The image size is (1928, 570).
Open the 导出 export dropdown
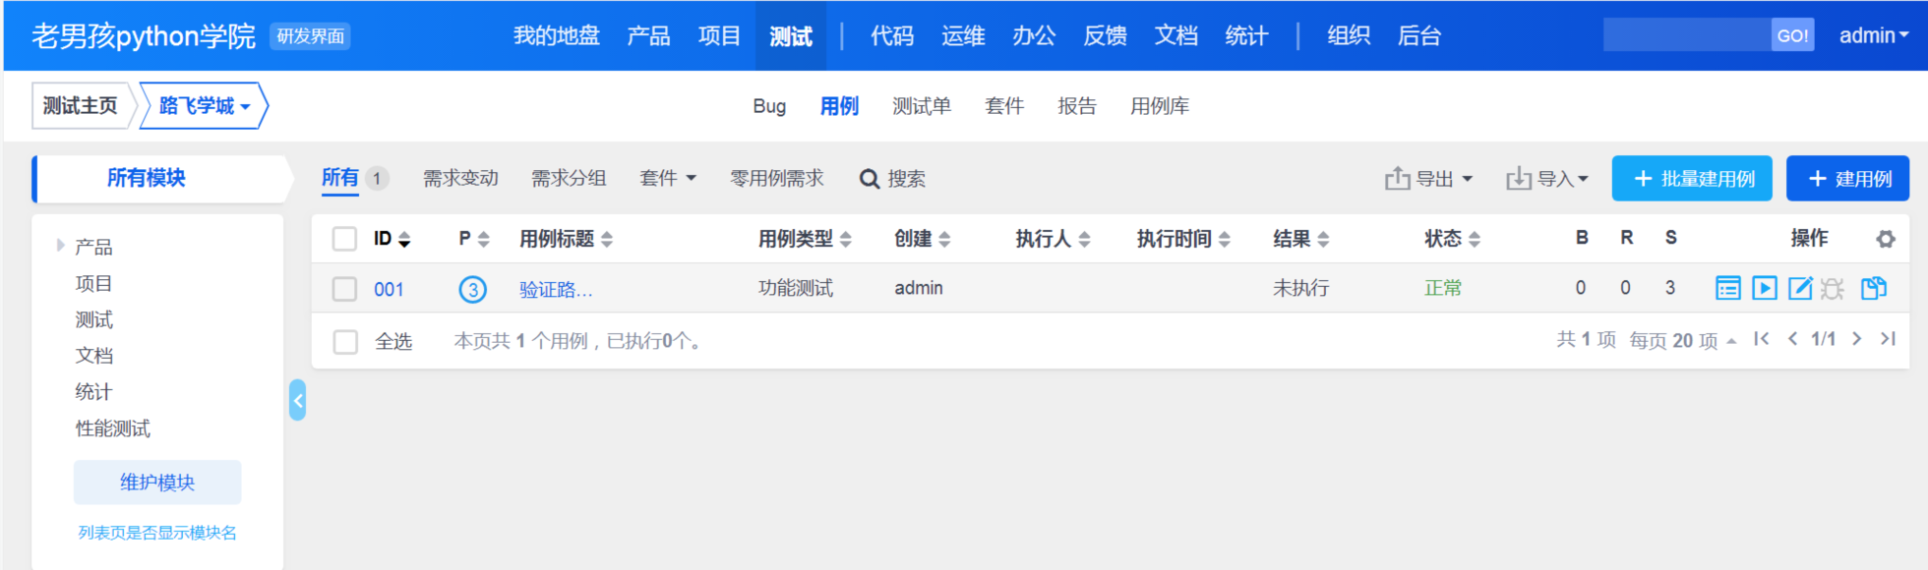[1429, 179]
